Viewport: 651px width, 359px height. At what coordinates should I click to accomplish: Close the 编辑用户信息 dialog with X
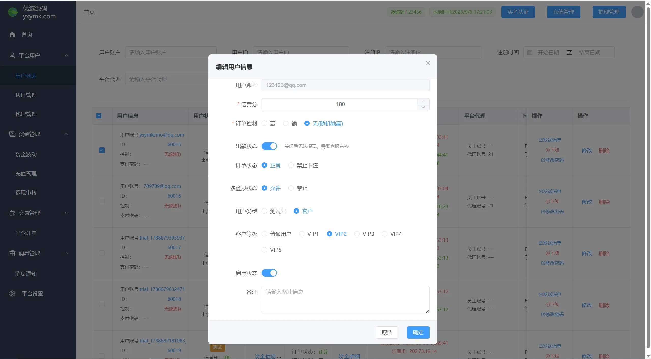tap(428, 63)
